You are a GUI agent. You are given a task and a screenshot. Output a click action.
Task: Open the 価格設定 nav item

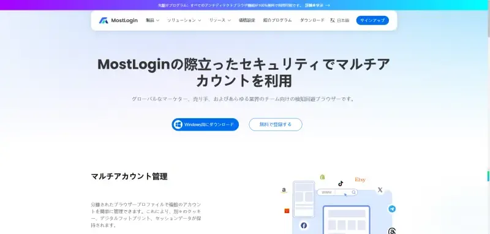click(x=247, y=20)
